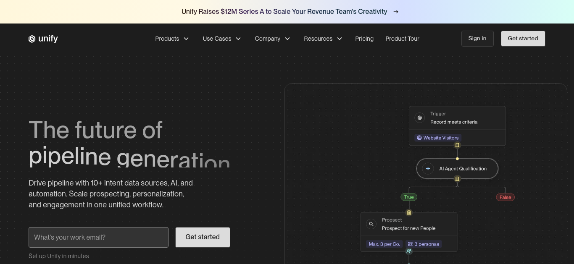Expand the Products dropdown menu
The width and height of the screenshot is (574, 264).
click(172, 39)
